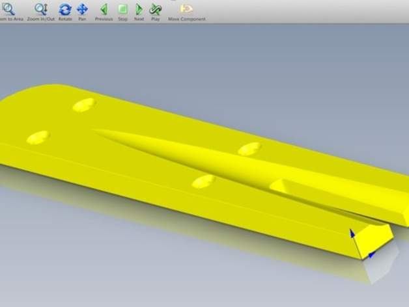Screen dimensions: 409x307
Task: Click the blue triad arrow pointing right
Action: tap(371, 254)
